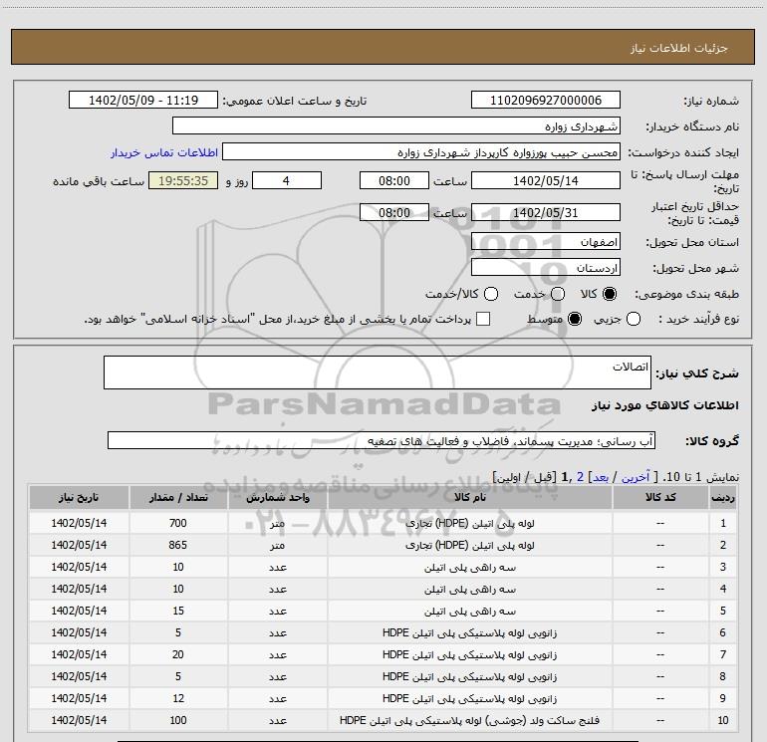Click the remaining days field showing 4
The width and height of the screenshot is (767, 742).
coord(287,181)
